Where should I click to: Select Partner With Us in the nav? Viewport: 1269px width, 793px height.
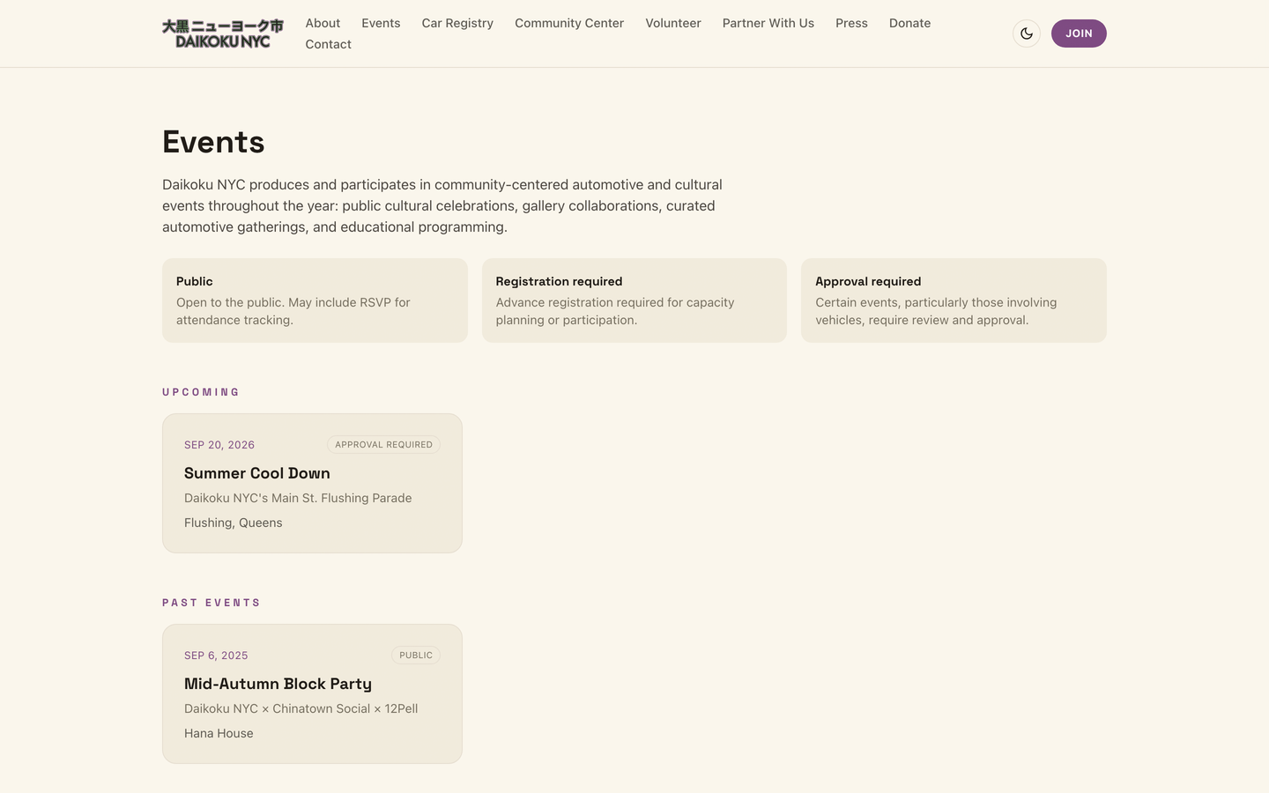point(768,23)
